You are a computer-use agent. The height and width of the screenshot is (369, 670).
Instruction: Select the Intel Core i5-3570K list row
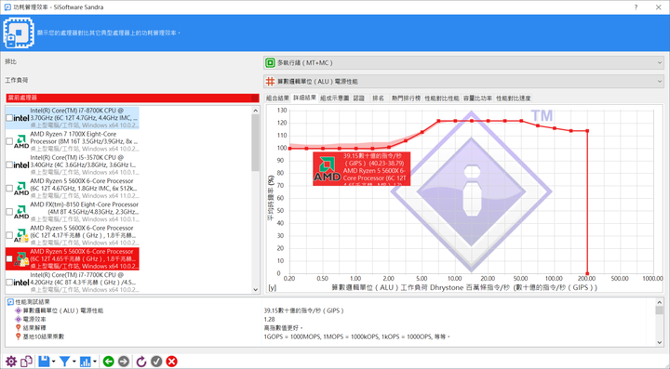pyautogui.click(x=73, y=165)
